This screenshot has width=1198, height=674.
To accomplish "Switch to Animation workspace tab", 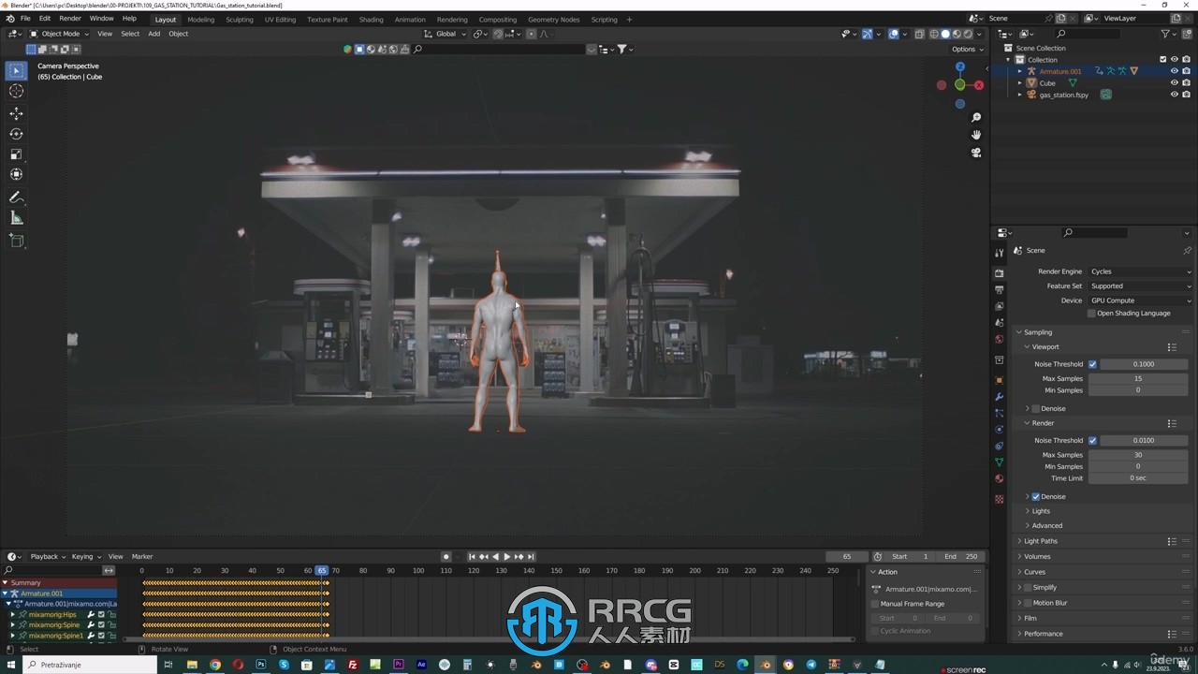I will tap(409, 19).
